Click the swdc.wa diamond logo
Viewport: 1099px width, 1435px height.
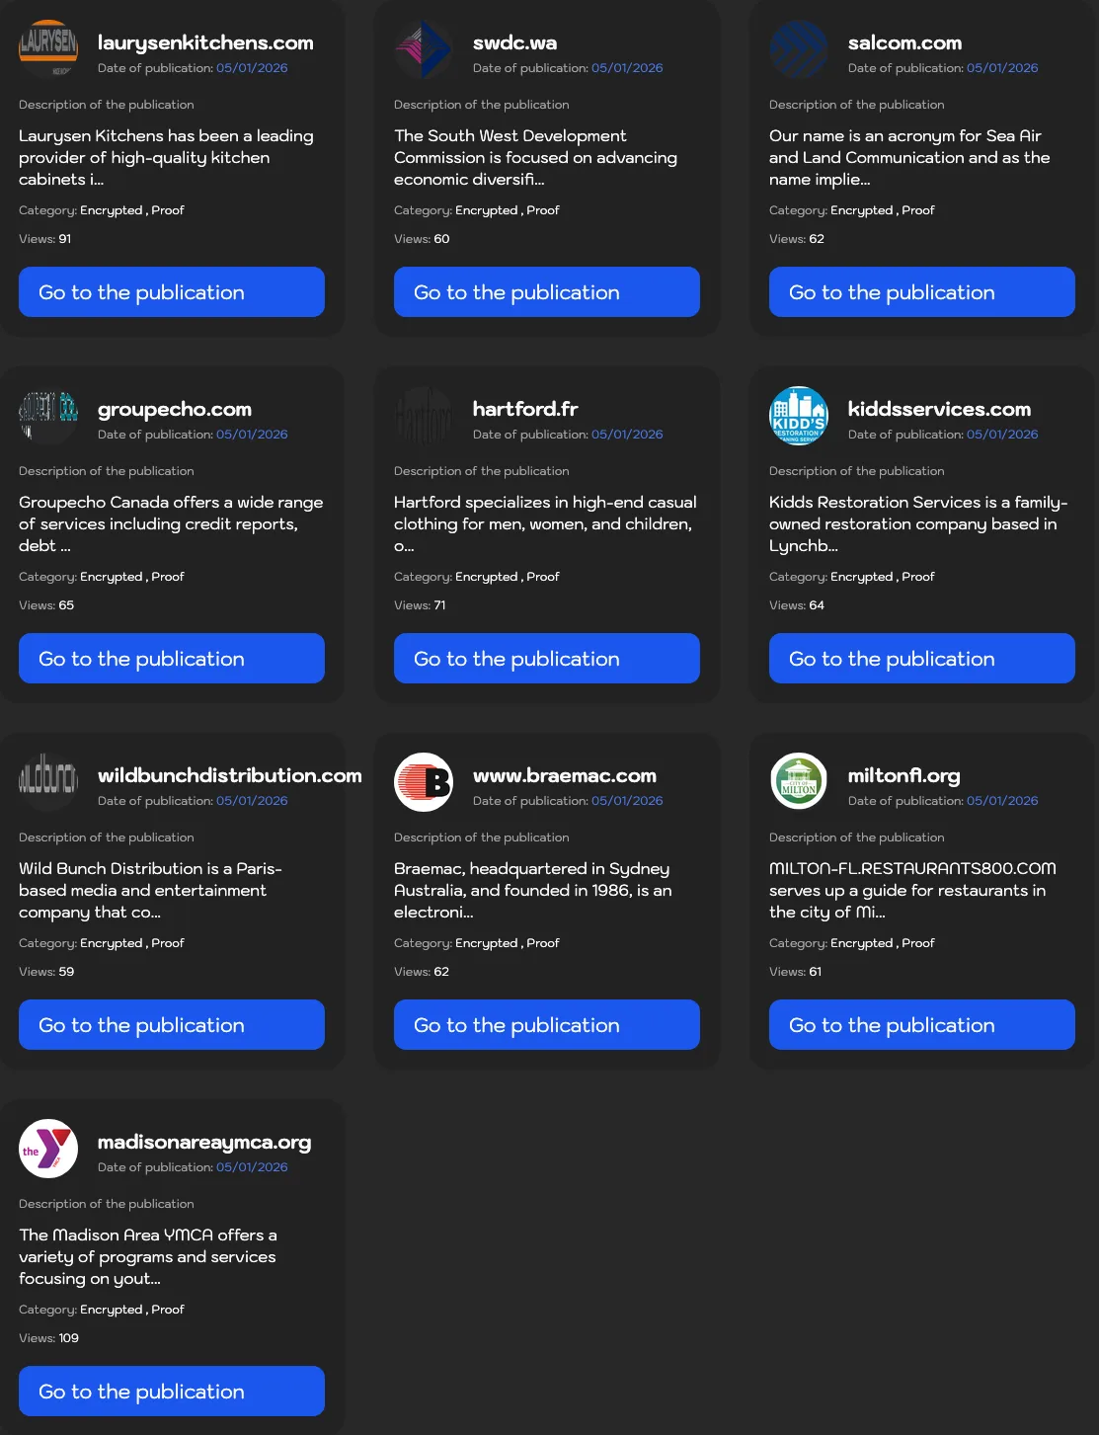[x=423, y=49]
